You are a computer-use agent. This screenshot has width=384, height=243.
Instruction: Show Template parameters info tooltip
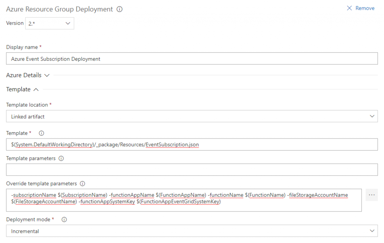coord(61,158)
